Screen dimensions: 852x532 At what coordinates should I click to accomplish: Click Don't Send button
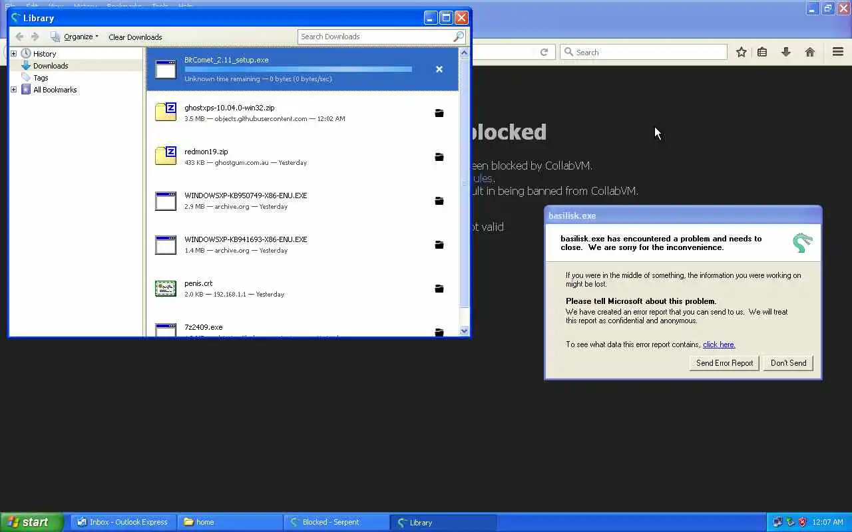click(788, 363)
